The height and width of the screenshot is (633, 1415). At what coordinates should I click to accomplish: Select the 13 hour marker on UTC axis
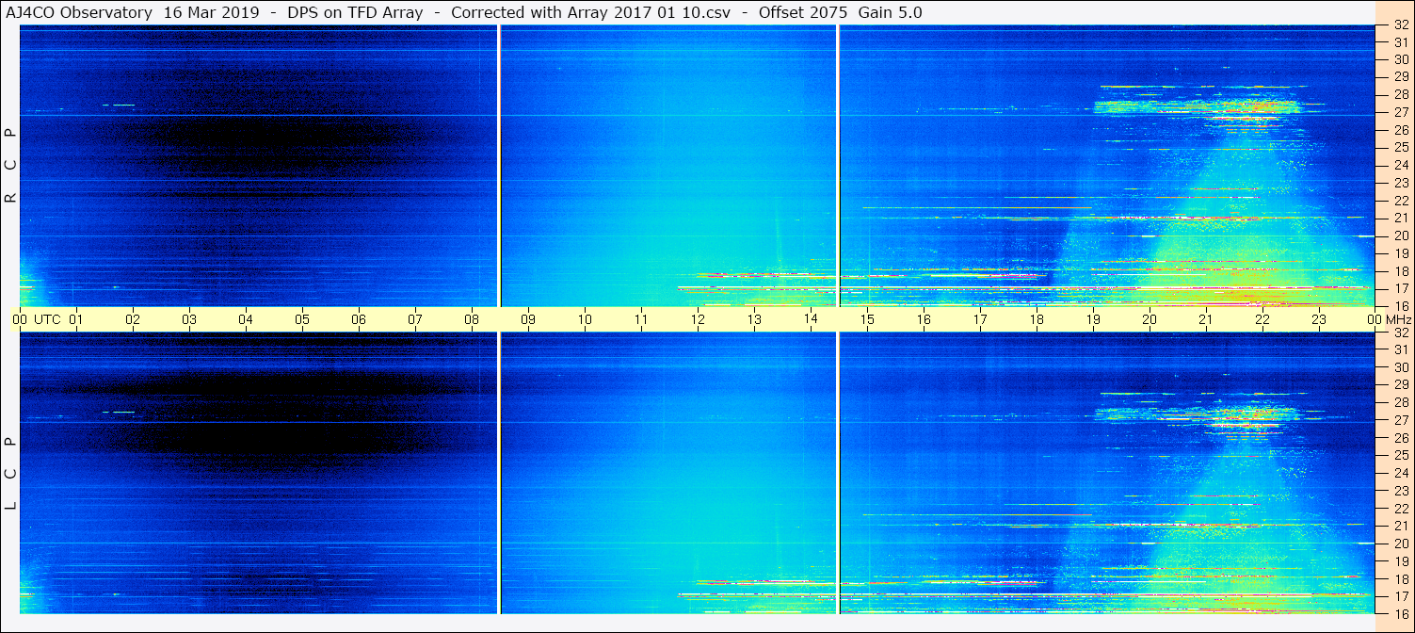754,319
